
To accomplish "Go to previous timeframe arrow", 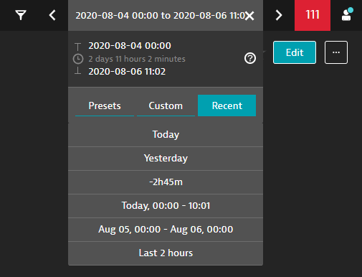I will [x=52, y=15].
